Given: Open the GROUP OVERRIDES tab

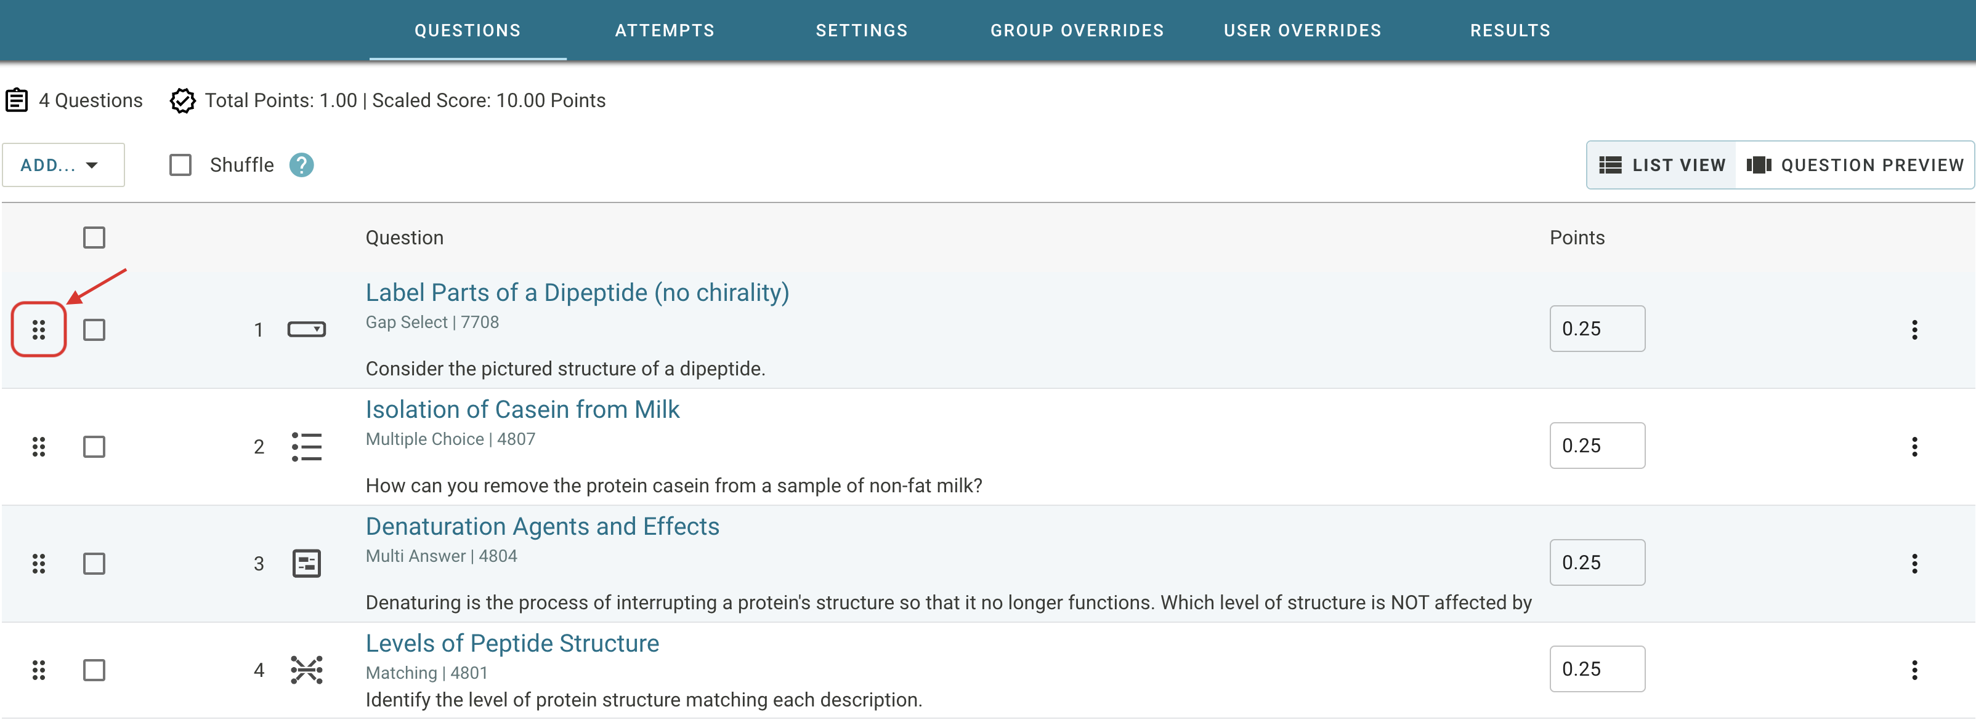Looking at the screenshot, I should tap(1076, 31).
